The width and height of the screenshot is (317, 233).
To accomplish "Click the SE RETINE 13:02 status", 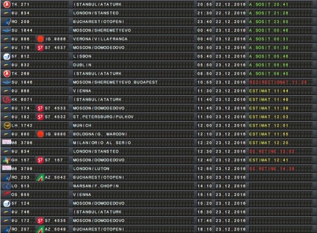I will [x=272, y=151].
